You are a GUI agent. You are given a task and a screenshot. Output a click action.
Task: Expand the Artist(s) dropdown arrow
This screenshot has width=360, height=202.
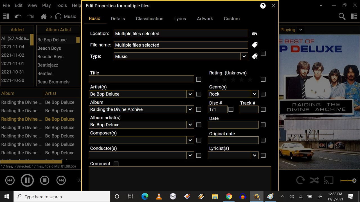click(x=190, y=94)
